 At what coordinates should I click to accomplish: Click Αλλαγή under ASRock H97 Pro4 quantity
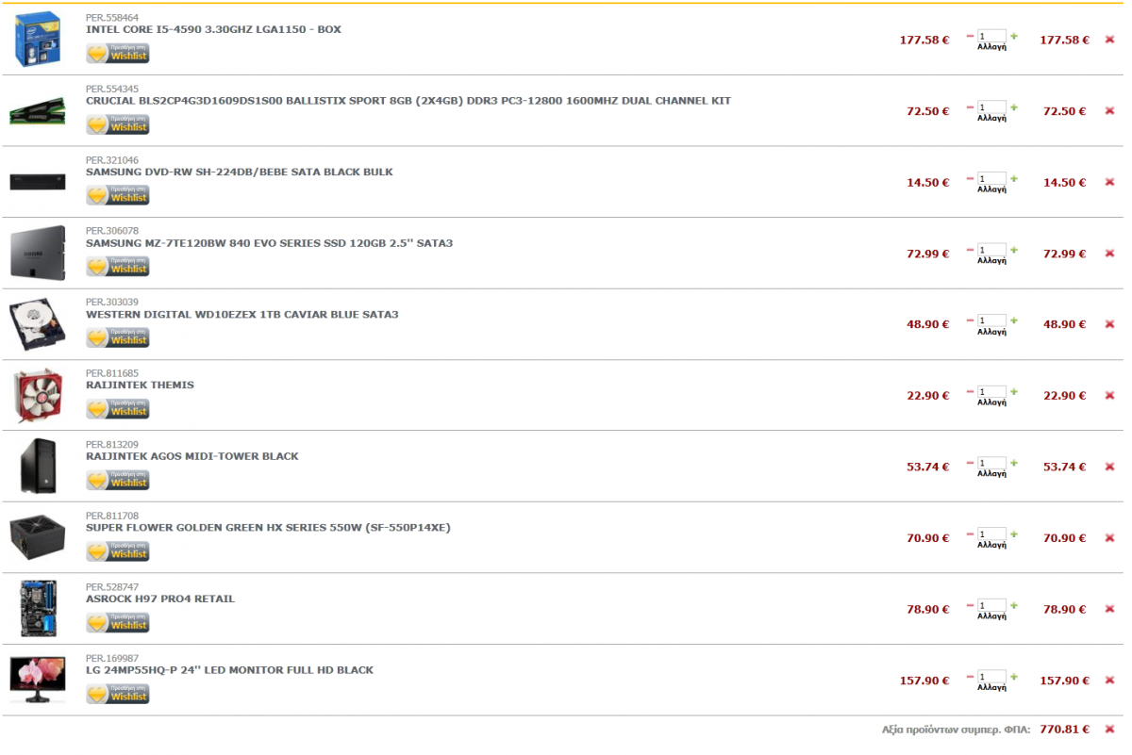click(991, 616)
